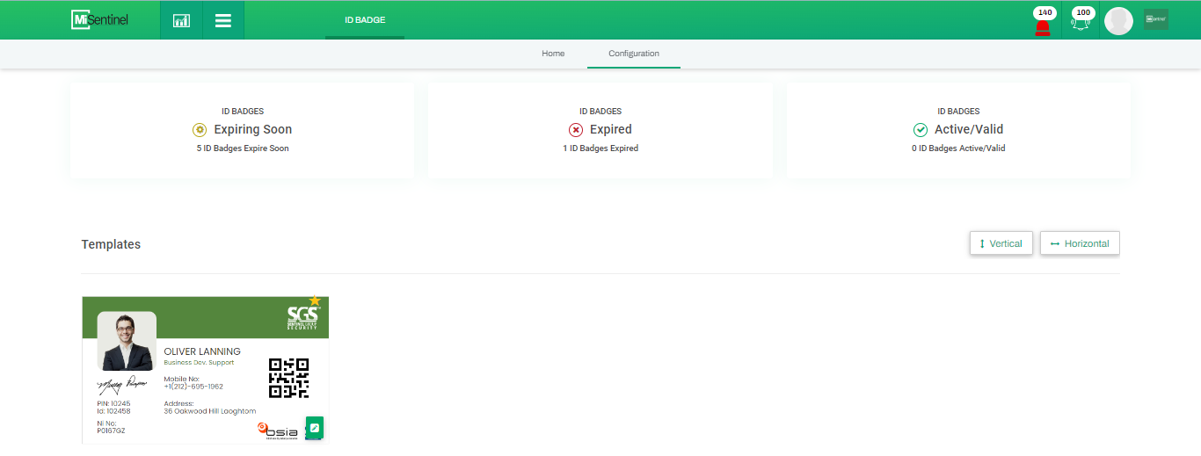
Task: Edit the Oliver Lanning badge template
Action: coord(315,428)
